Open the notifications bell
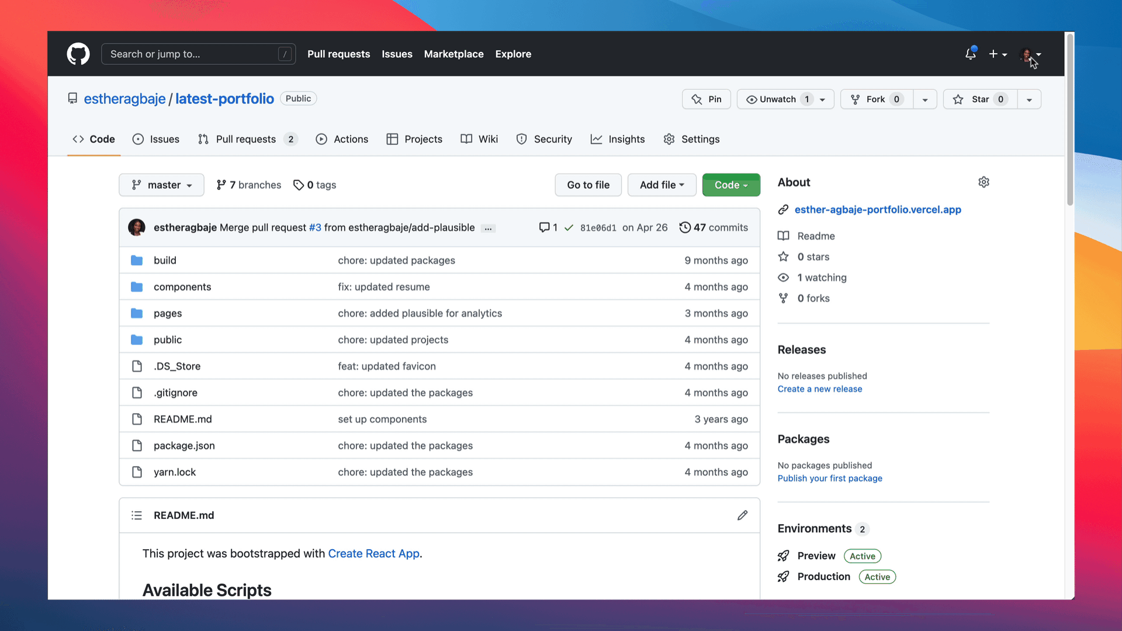Viewport: 1122px width, 631px height. (971, 54)
